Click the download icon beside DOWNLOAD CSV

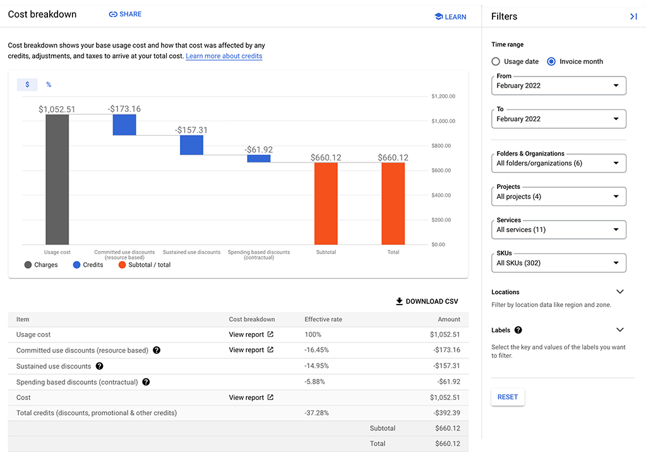(399, 301)
